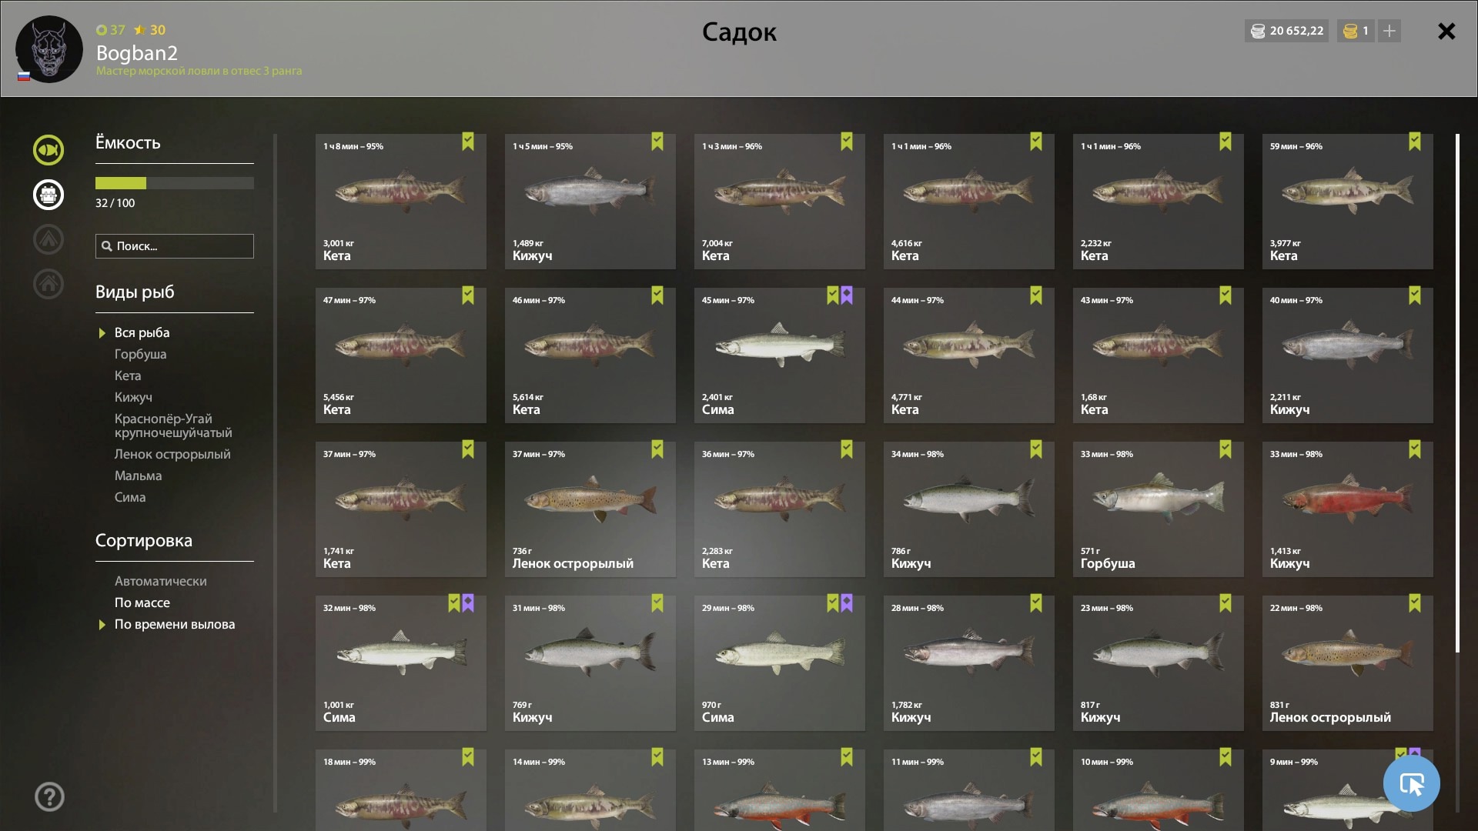Show Вся рыба category
Screen dimensions: 1478x831
(142, 332)
